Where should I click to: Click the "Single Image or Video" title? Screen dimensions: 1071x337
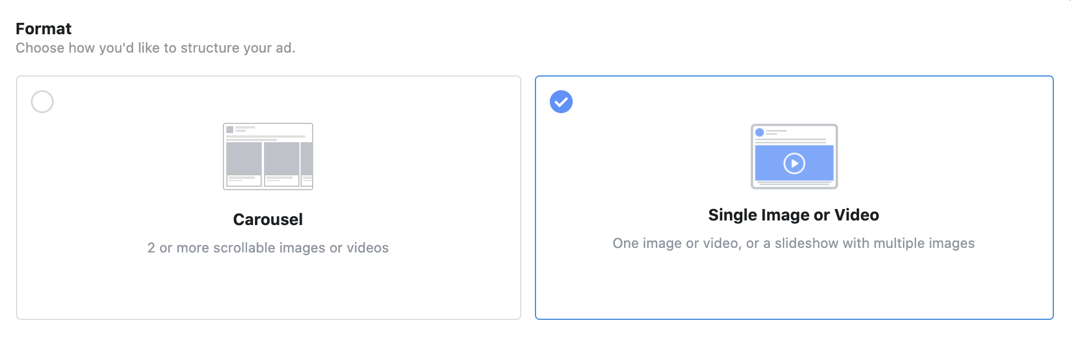[793, 215]
